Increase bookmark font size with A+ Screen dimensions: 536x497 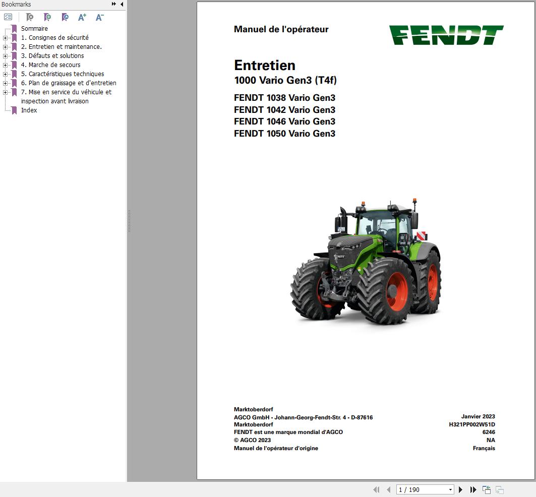pyautogui.click(x=82, y=17)
